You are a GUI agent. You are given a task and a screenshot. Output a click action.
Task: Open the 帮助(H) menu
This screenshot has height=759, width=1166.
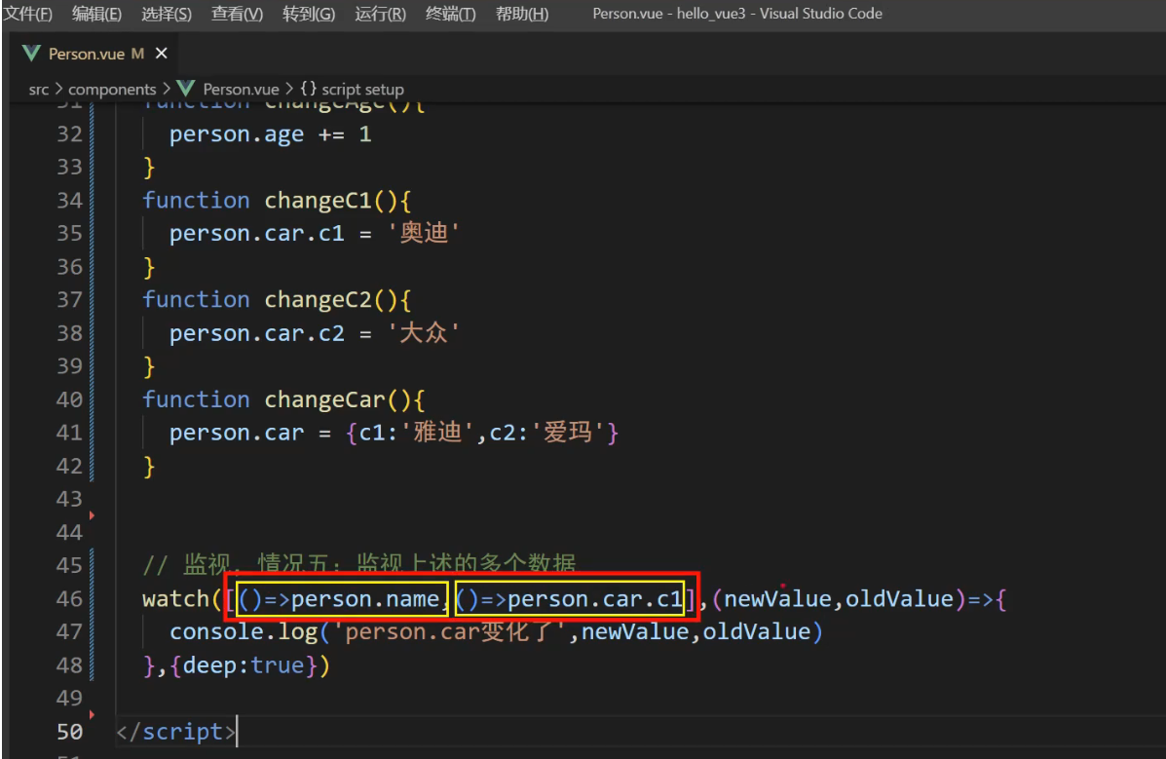click(x=522, y=14)
